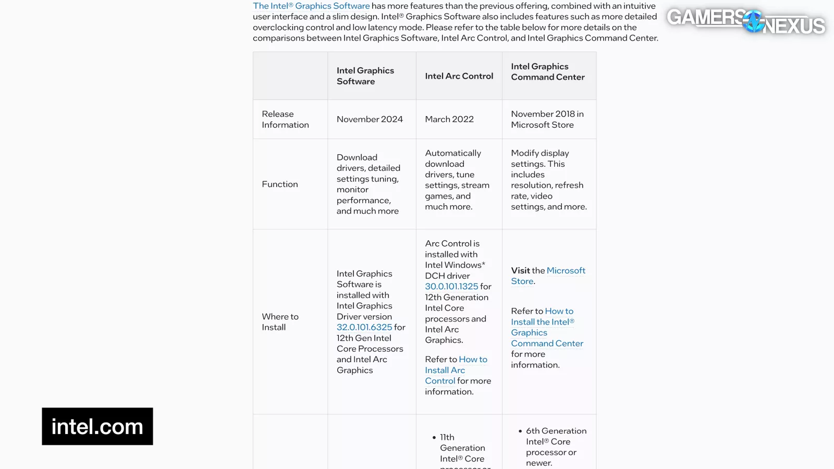Select the "November 2018 in Microsoft Store" cell
Screen dimensions: 834x469
(547, 119)
